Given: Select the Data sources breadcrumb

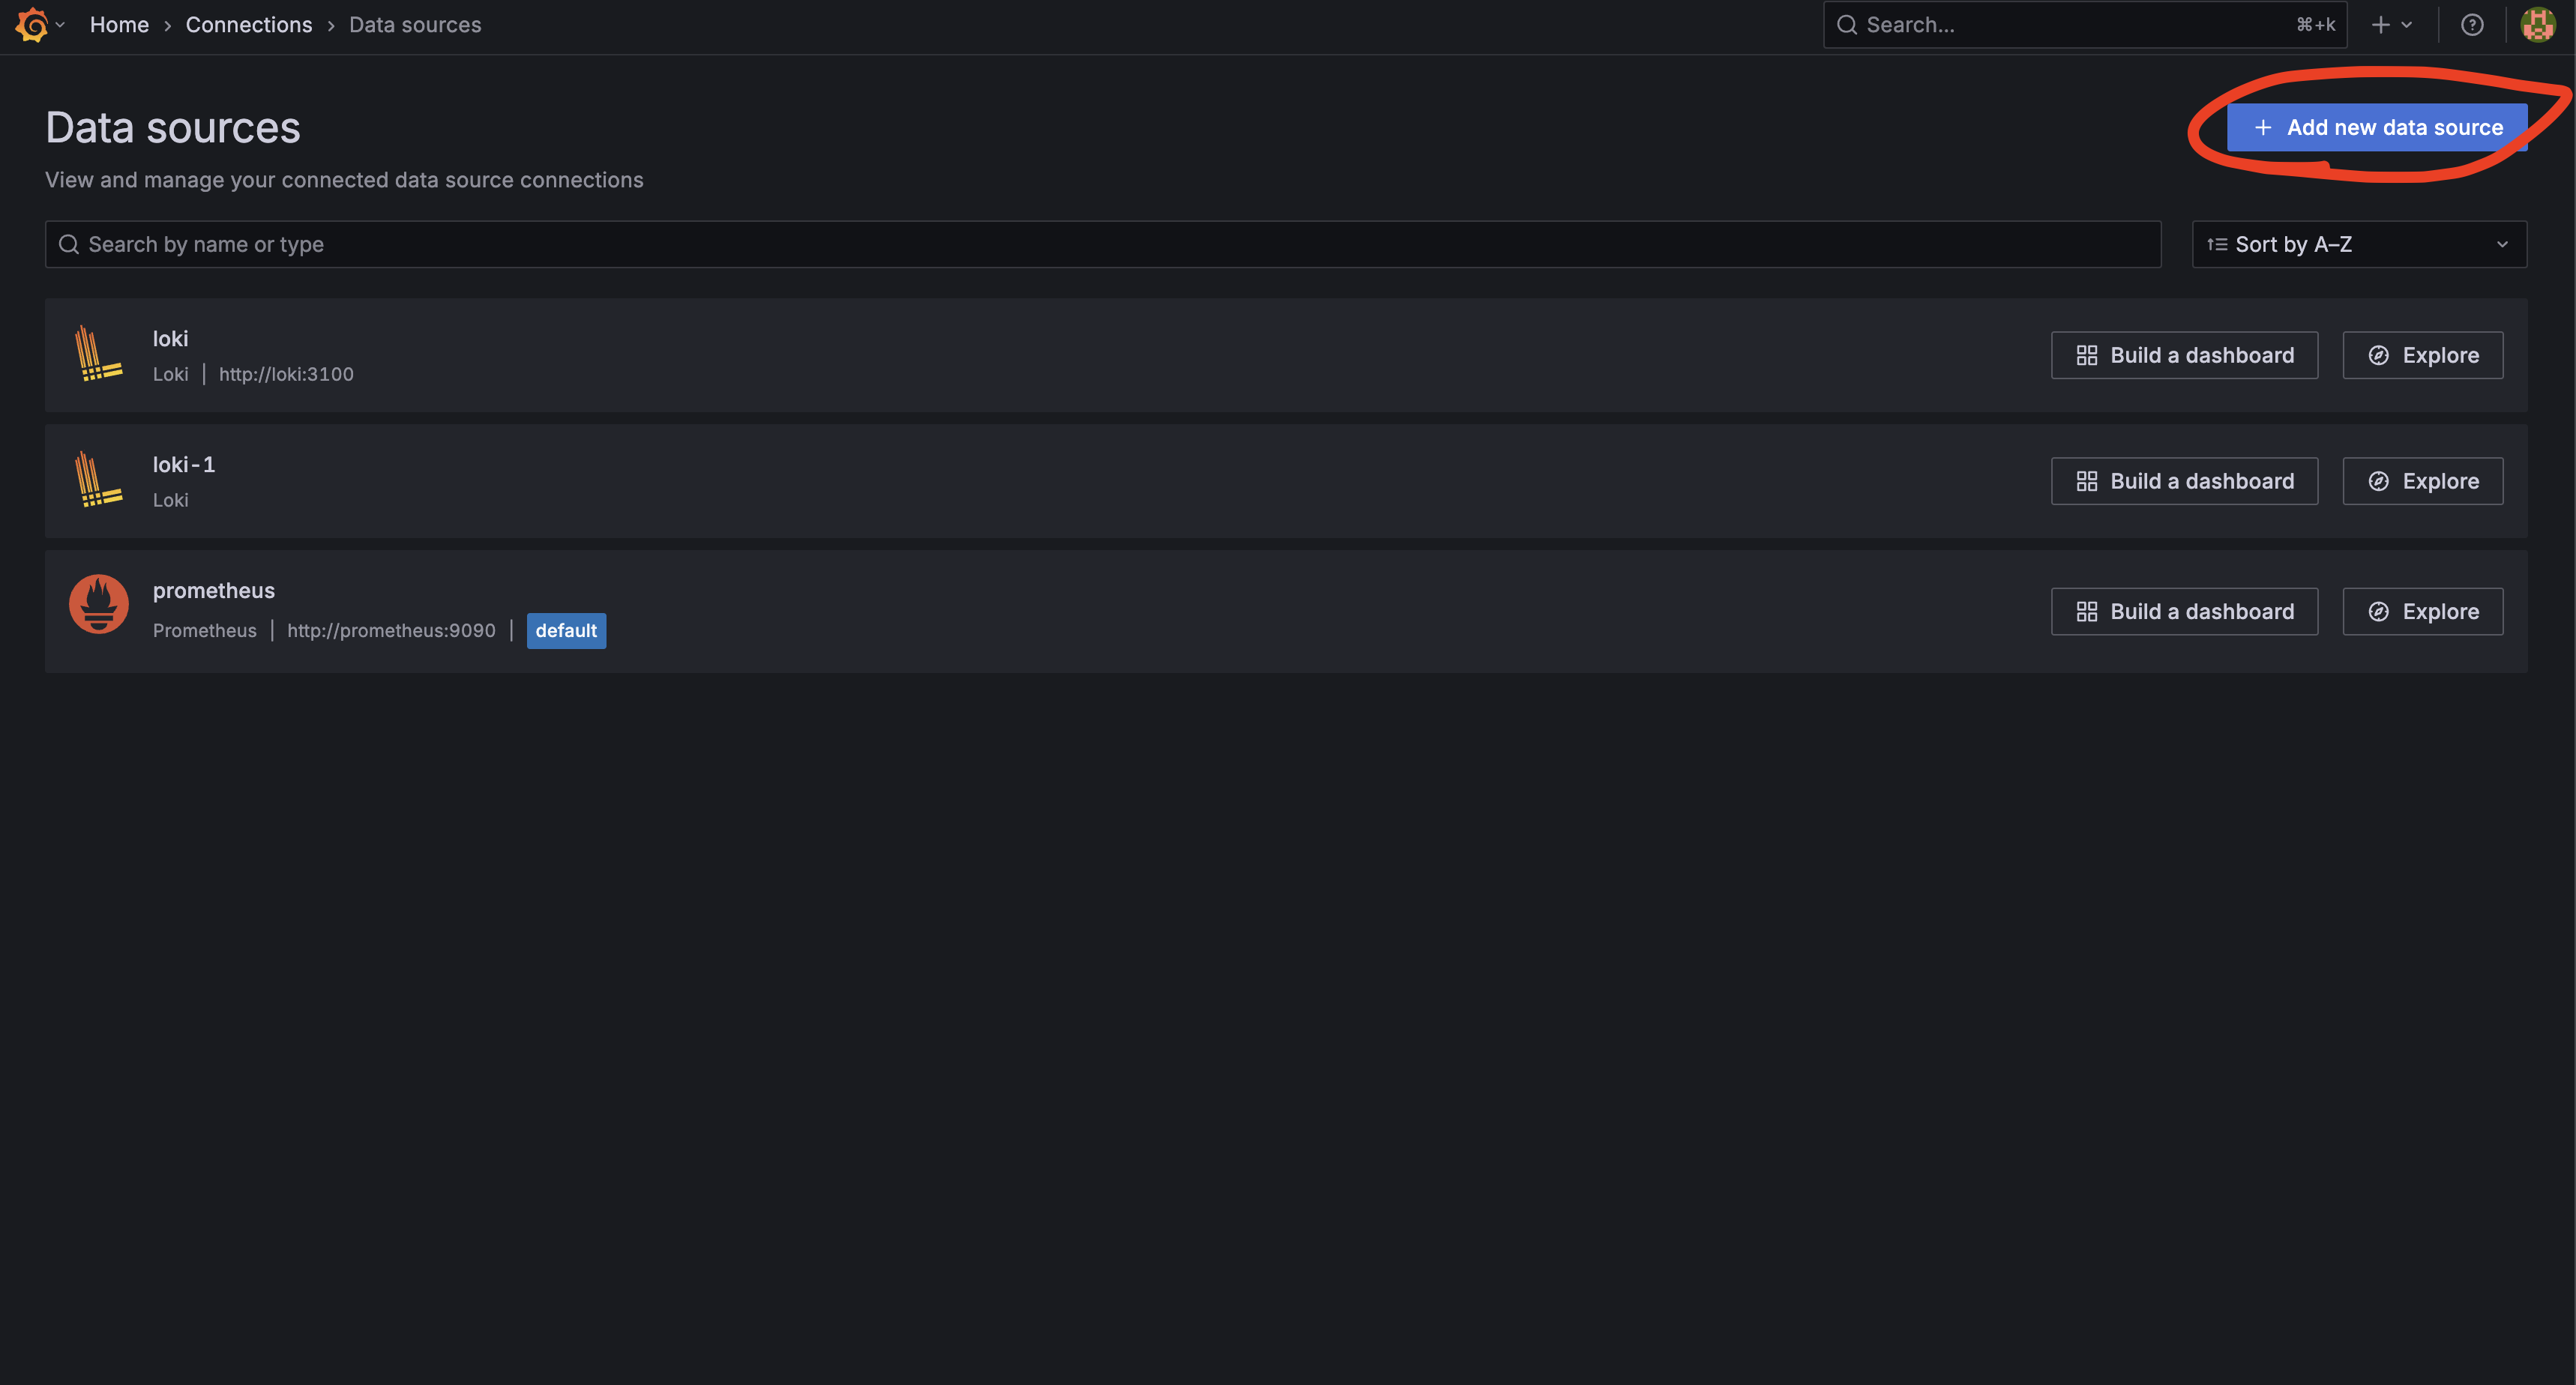Looking at the screenshot, I should coord(415,25).
